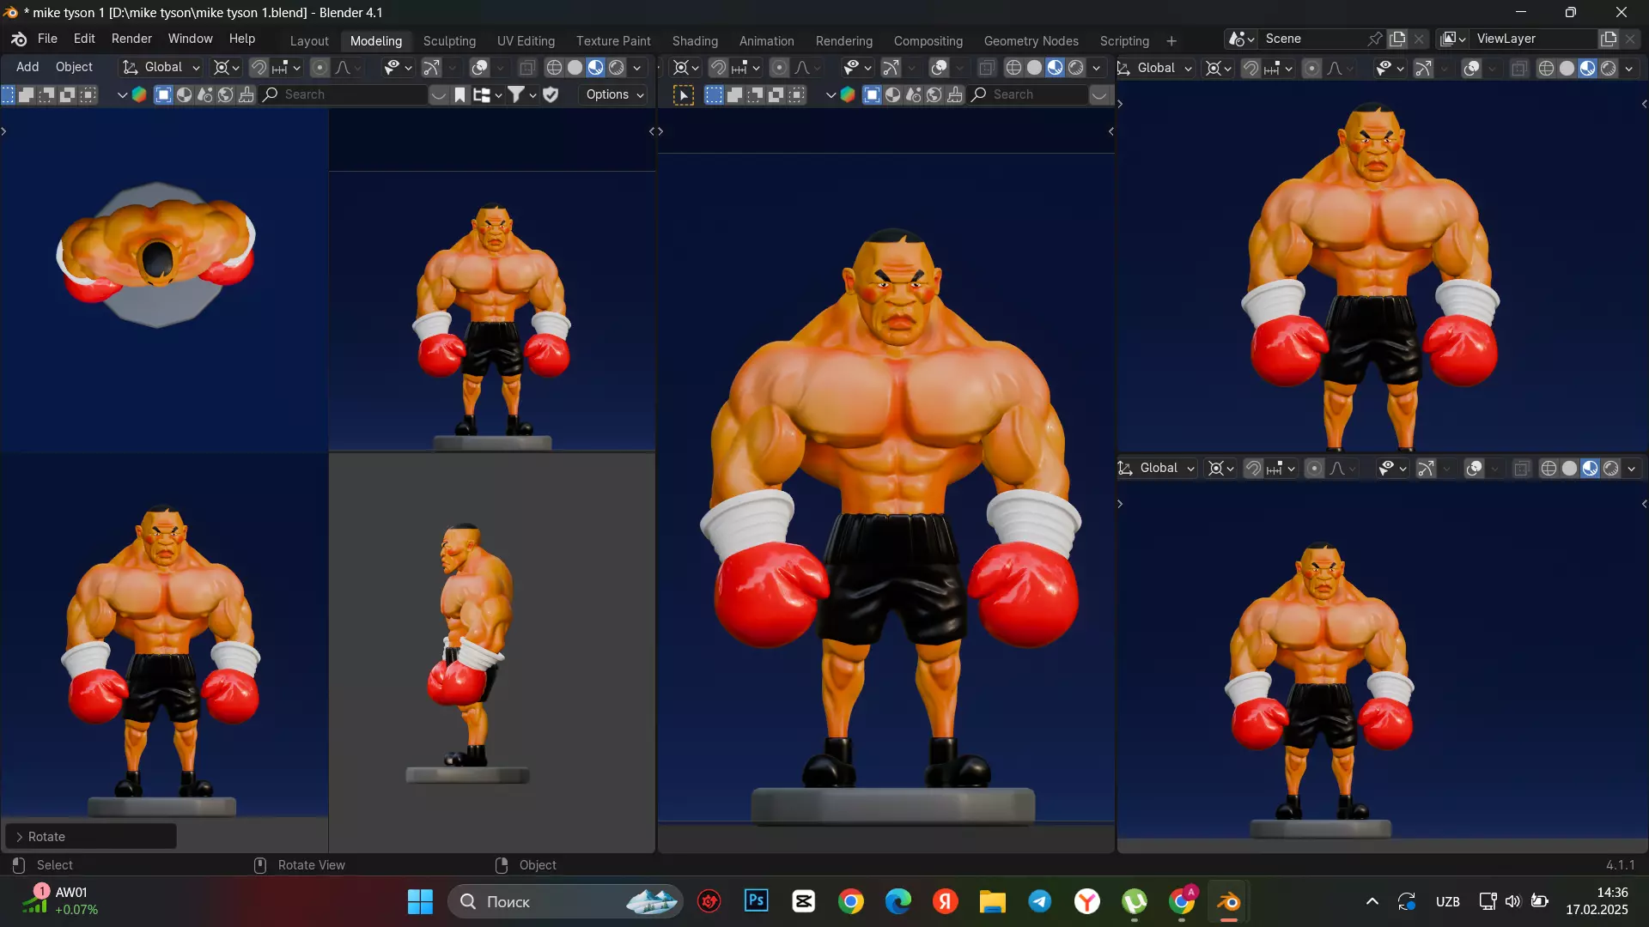Click the world globe icon in left toolbar
This screenshot has height=927, width=1649.
click(226, 94)
